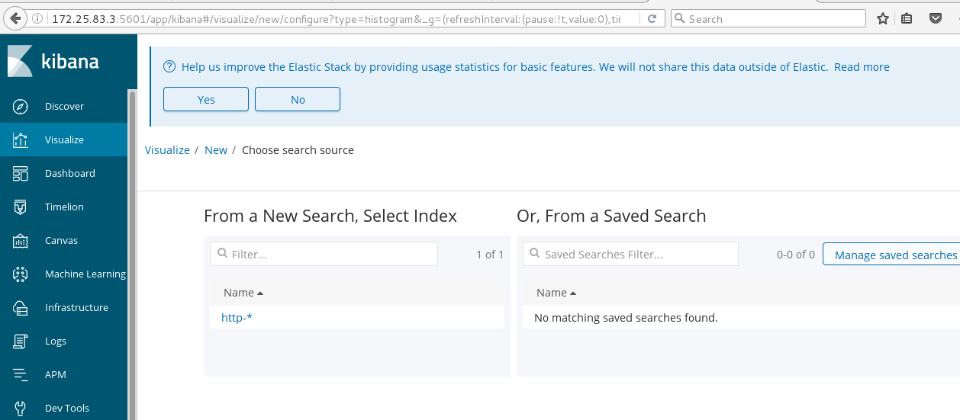Viewport: 960px width, 420px height.
Task: Go to Machine Learning menu label
Action: point(85,274)
